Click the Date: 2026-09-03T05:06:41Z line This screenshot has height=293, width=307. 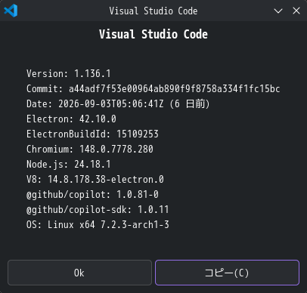pyautogui.click(x=118, y=104)
